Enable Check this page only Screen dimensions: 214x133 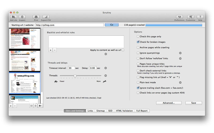(x=138, y=36)
